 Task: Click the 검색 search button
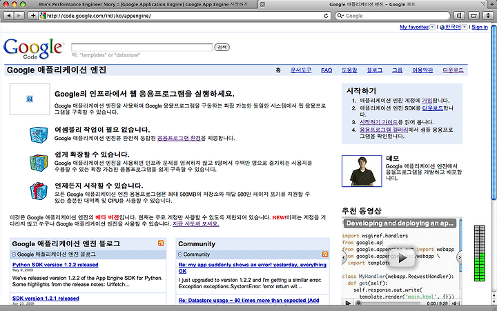[222, 47]
